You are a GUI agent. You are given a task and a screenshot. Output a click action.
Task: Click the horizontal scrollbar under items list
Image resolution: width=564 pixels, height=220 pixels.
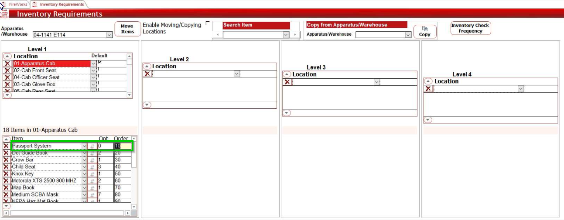coord(70,213)
